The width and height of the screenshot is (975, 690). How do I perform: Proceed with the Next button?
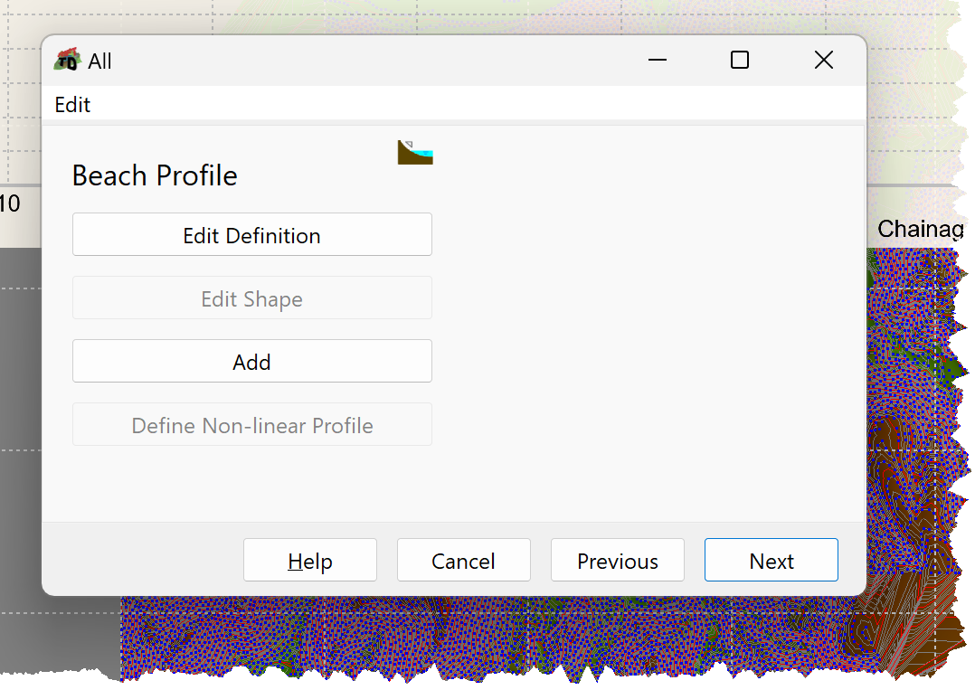pyautogui.click(x=771, y=561)
